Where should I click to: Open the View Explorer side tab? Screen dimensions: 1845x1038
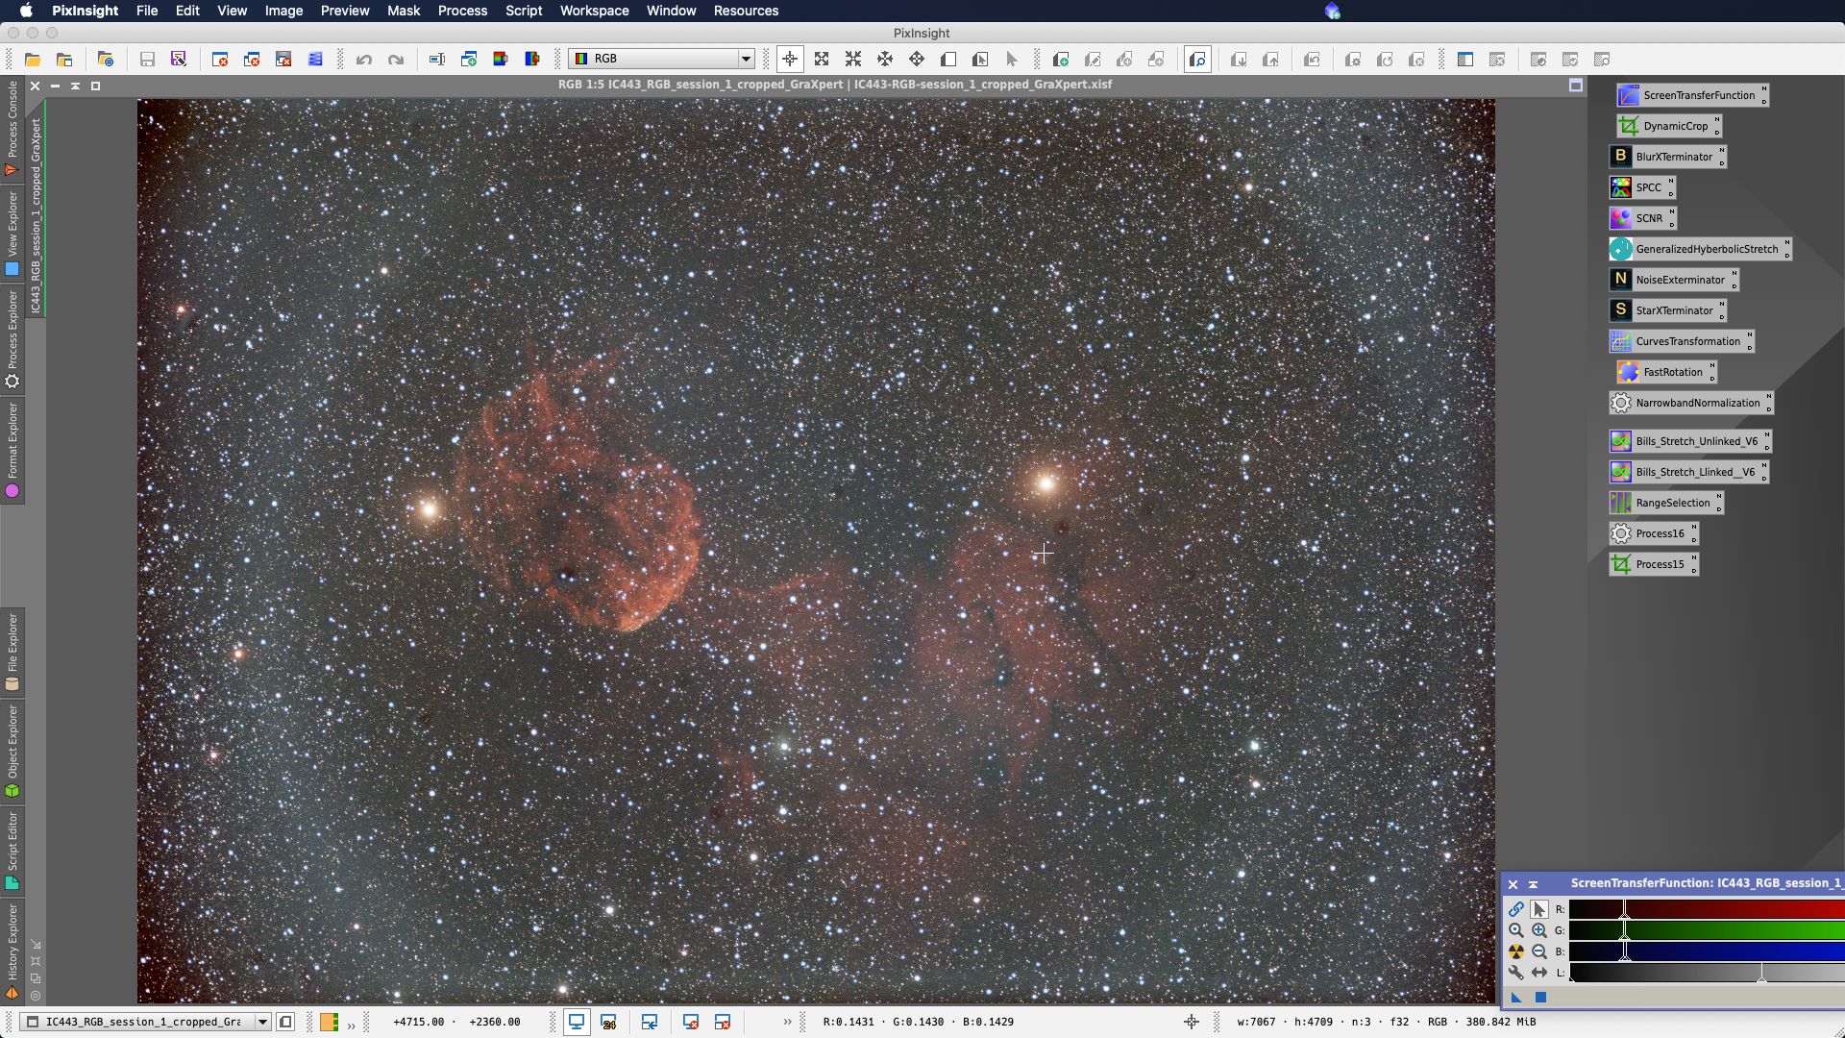click(12, 234)
